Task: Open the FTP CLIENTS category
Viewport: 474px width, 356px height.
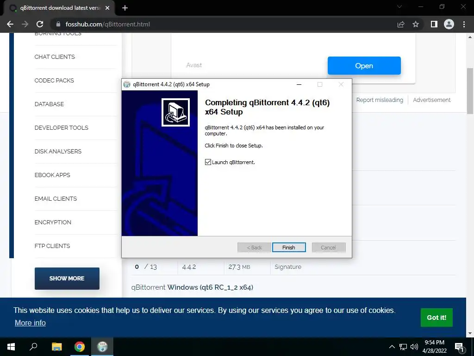Action: coord(52,246)
